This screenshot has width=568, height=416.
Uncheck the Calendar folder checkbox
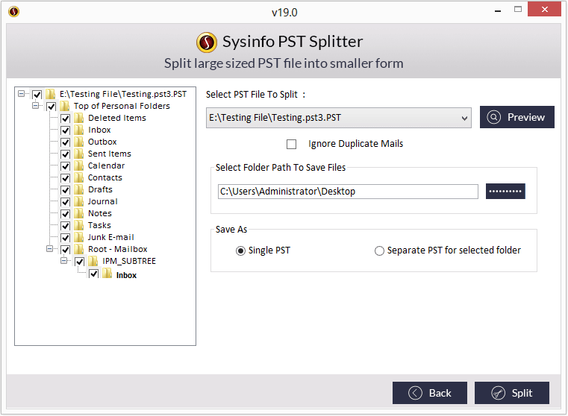[65, 166]
